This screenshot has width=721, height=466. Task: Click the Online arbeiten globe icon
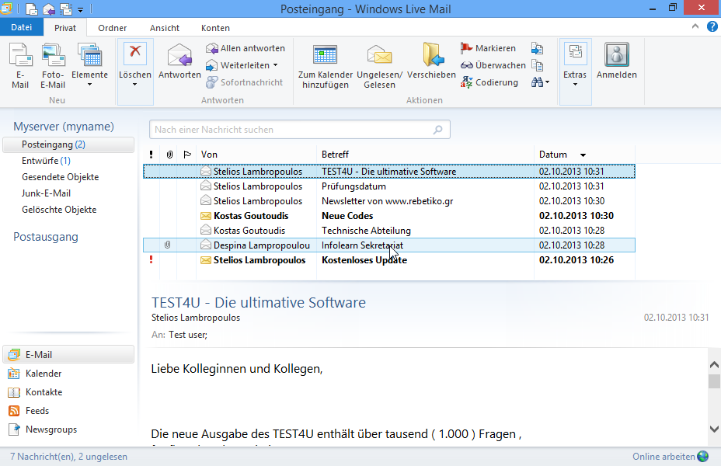703,457
